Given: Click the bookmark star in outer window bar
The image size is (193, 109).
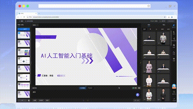Looking at the screenshot, I should (149, 6).
